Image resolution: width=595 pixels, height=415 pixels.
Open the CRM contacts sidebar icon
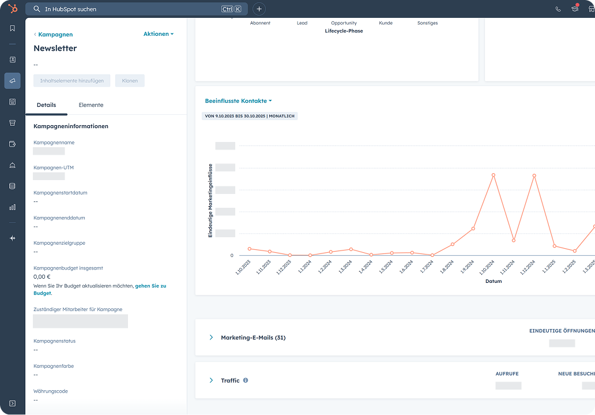(13, 59)
